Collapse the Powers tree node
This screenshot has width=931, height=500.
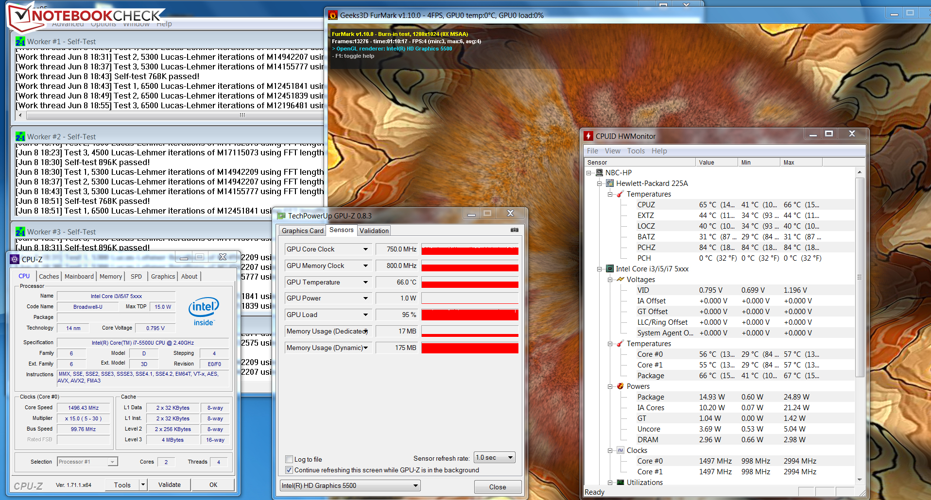(x=610, y=386)
